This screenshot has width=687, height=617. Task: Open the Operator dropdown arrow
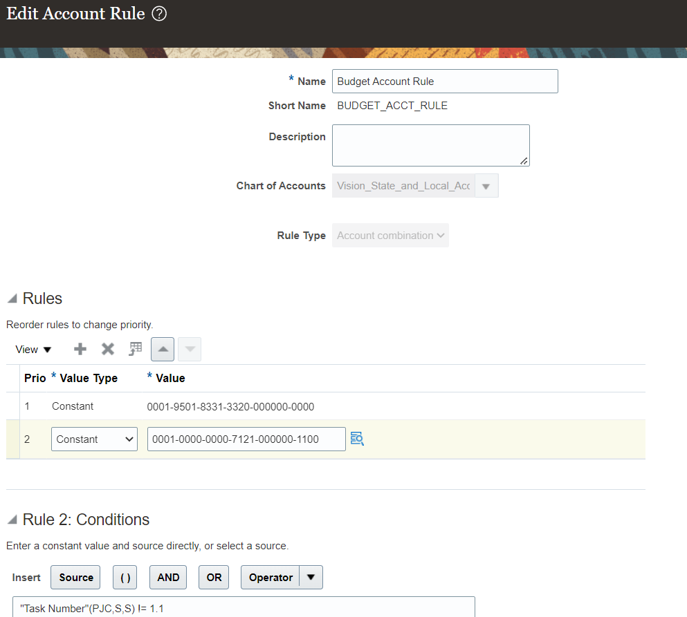311,577
